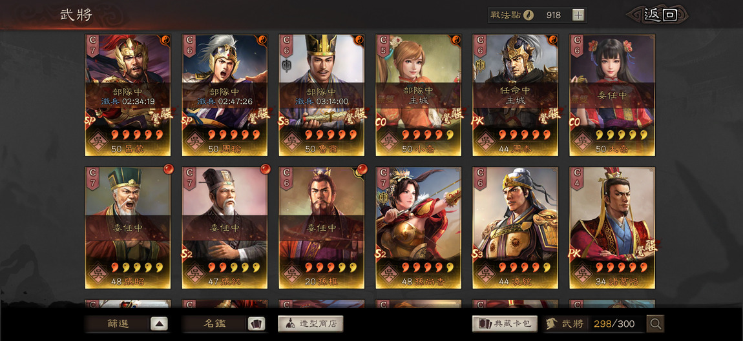This screenshot has height=341, width=743.
Task: Open the 造型商店 skin shop
Action: coord(310,324)
